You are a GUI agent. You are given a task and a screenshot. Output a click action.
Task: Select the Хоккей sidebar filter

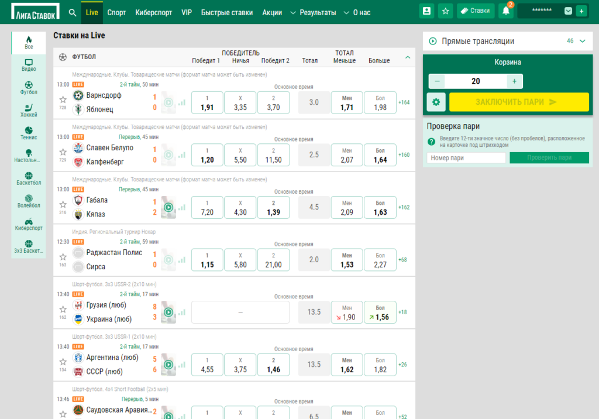[x=29, y=111]
